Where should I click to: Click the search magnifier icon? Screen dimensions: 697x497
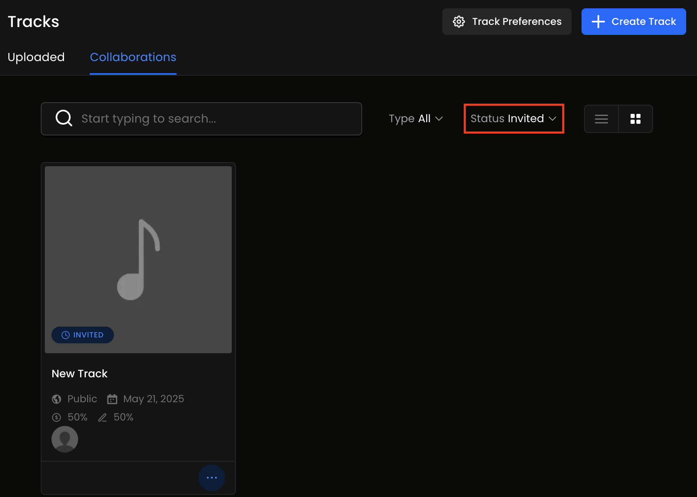click(x=64, y=118)
